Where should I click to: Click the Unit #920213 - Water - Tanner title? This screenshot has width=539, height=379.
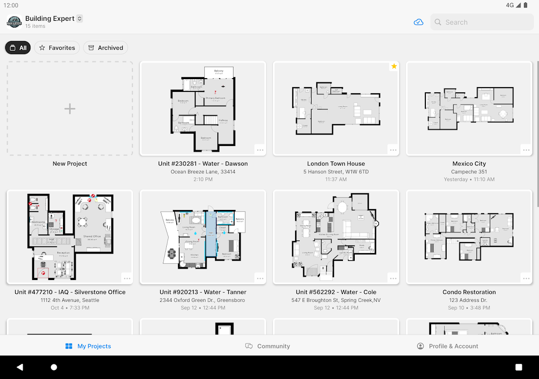click(x=203, y=292)
